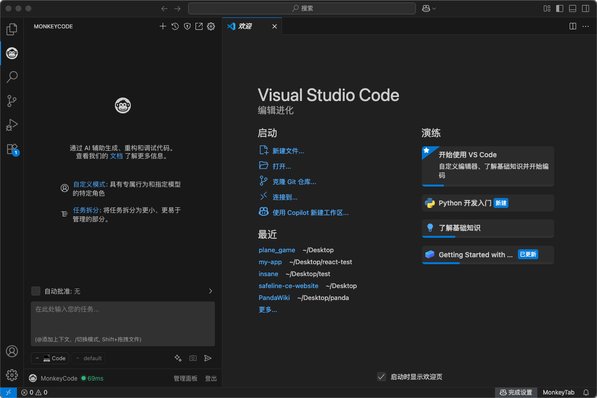Click MonkeyTab in status bar
This screenshot has width=597, height=398.
coord(559,393)
